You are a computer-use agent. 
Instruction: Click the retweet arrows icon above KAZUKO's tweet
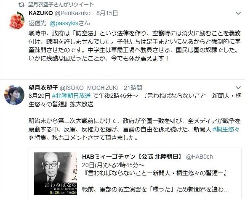point(21,5)
